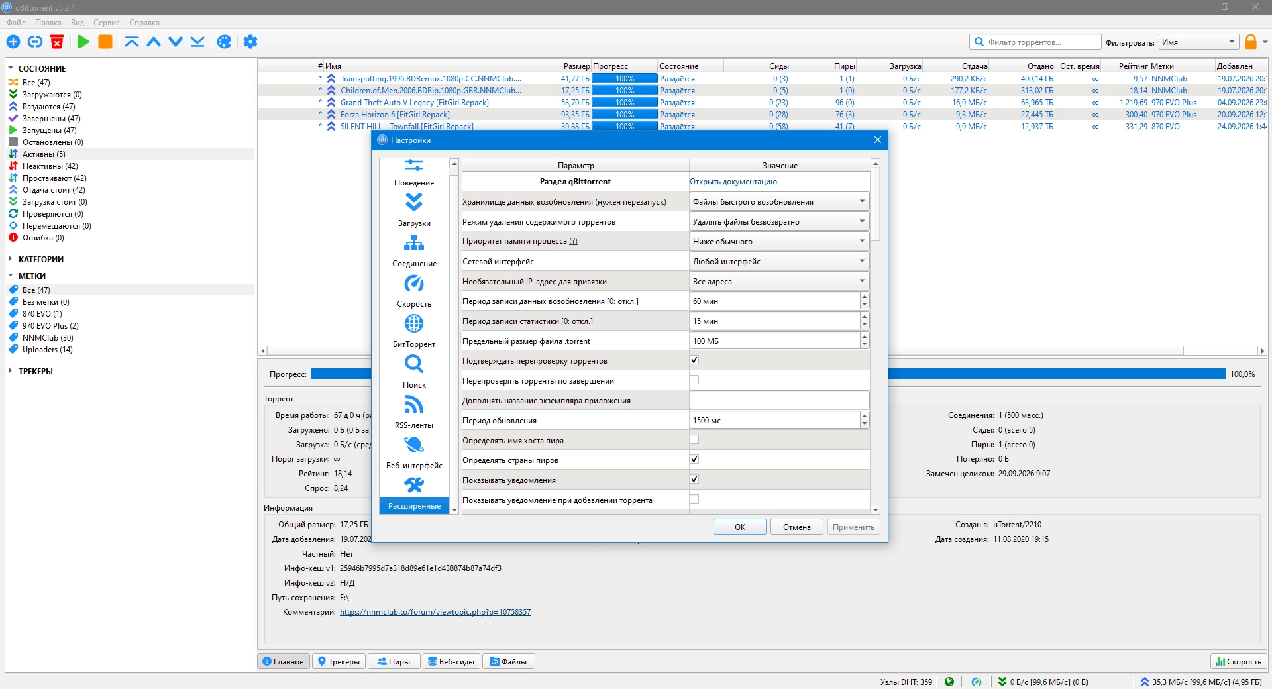This screenshot has width=1272, height=689.
Task: Uncheck confirm torrent recheck option
Action: pos(694,360)
